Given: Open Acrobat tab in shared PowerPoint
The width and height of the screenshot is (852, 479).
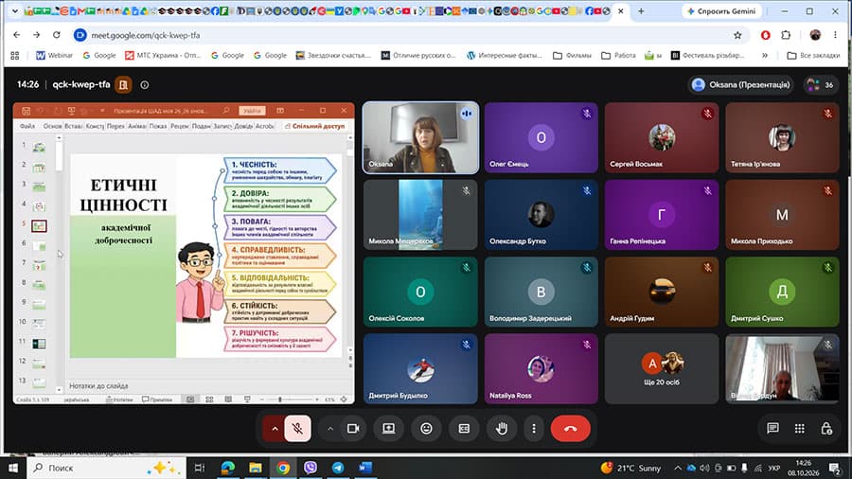Looking at the screenshot, I should tap(265, 126).
